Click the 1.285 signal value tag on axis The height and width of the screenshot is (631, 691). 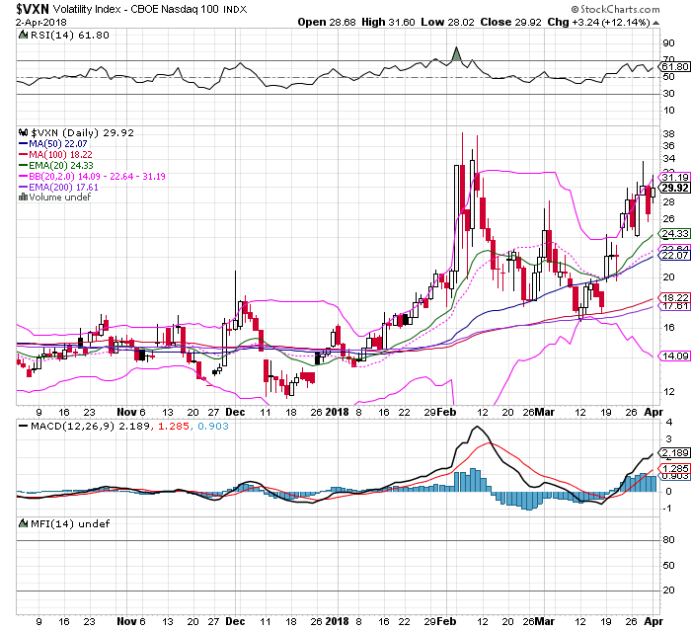point(674,468)
